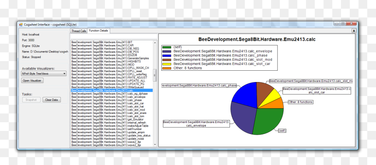The width and height of the screenshot is (376, 165).
Task: Click the orange Other: 8 functions legend swatch
Action: [167, 68]
